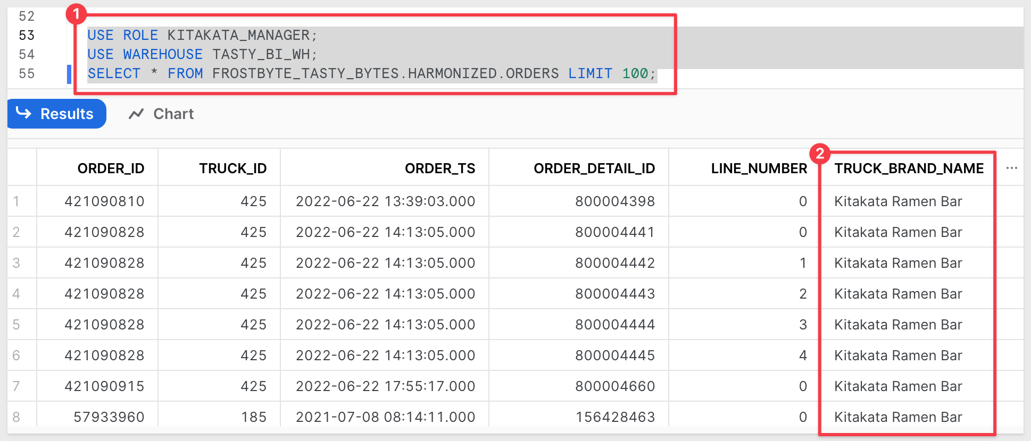Click editor line number 53
The image size is (1031, 441).
coord(27,36)
